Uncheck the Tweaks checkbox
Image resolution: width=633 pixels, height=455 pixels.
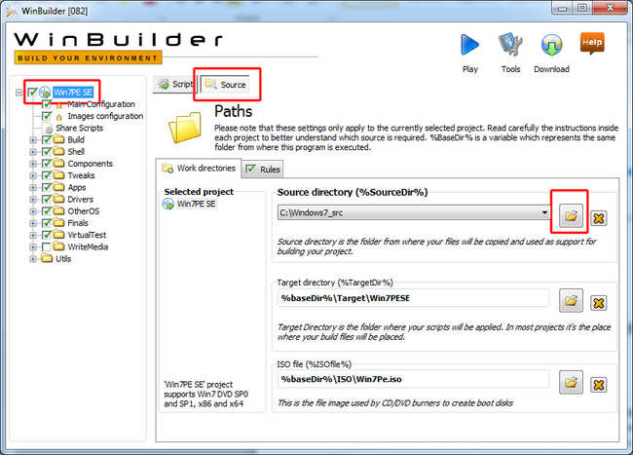47,175
